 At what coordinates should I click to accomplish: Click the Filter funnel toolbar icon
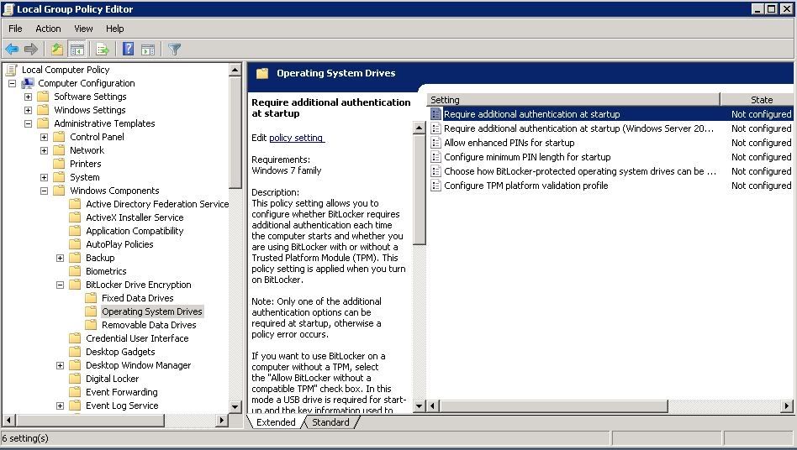174,50
